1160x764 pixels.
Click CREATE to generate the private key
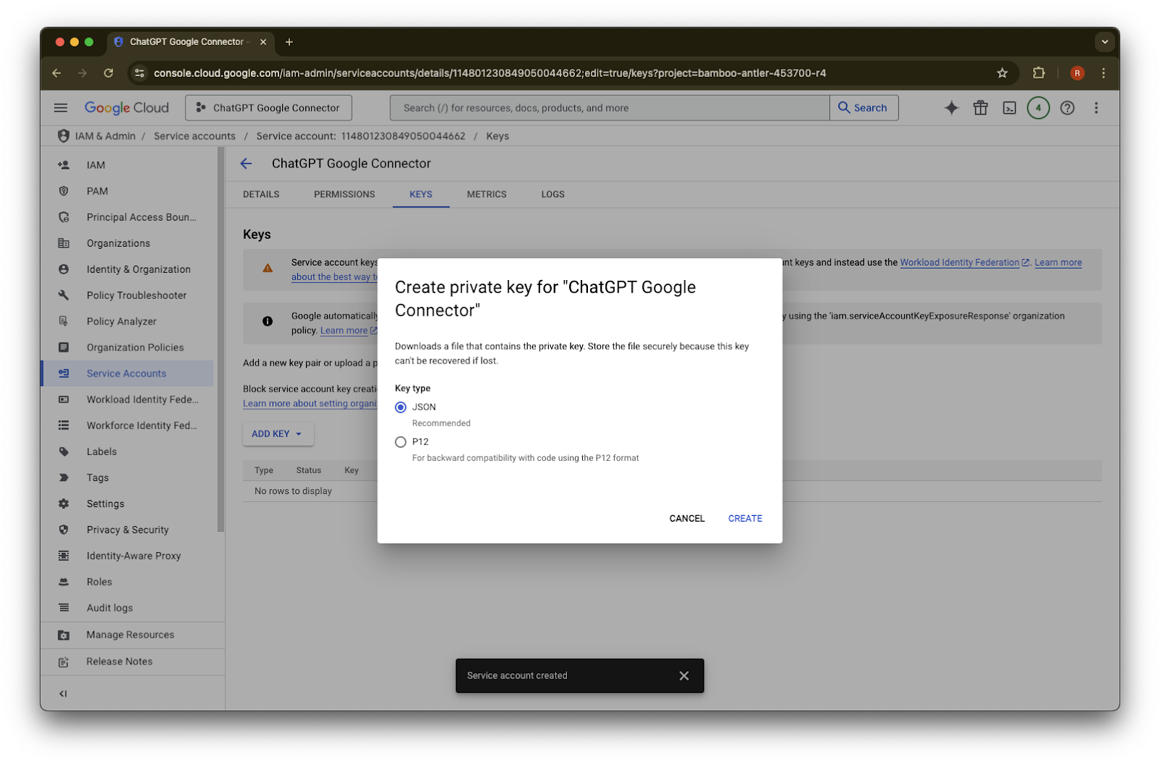tap(745, 519)
